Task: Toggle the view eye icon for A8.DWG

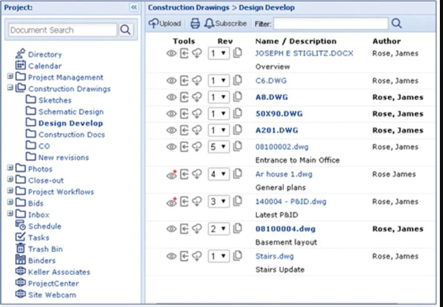Action: coord(171,98)
